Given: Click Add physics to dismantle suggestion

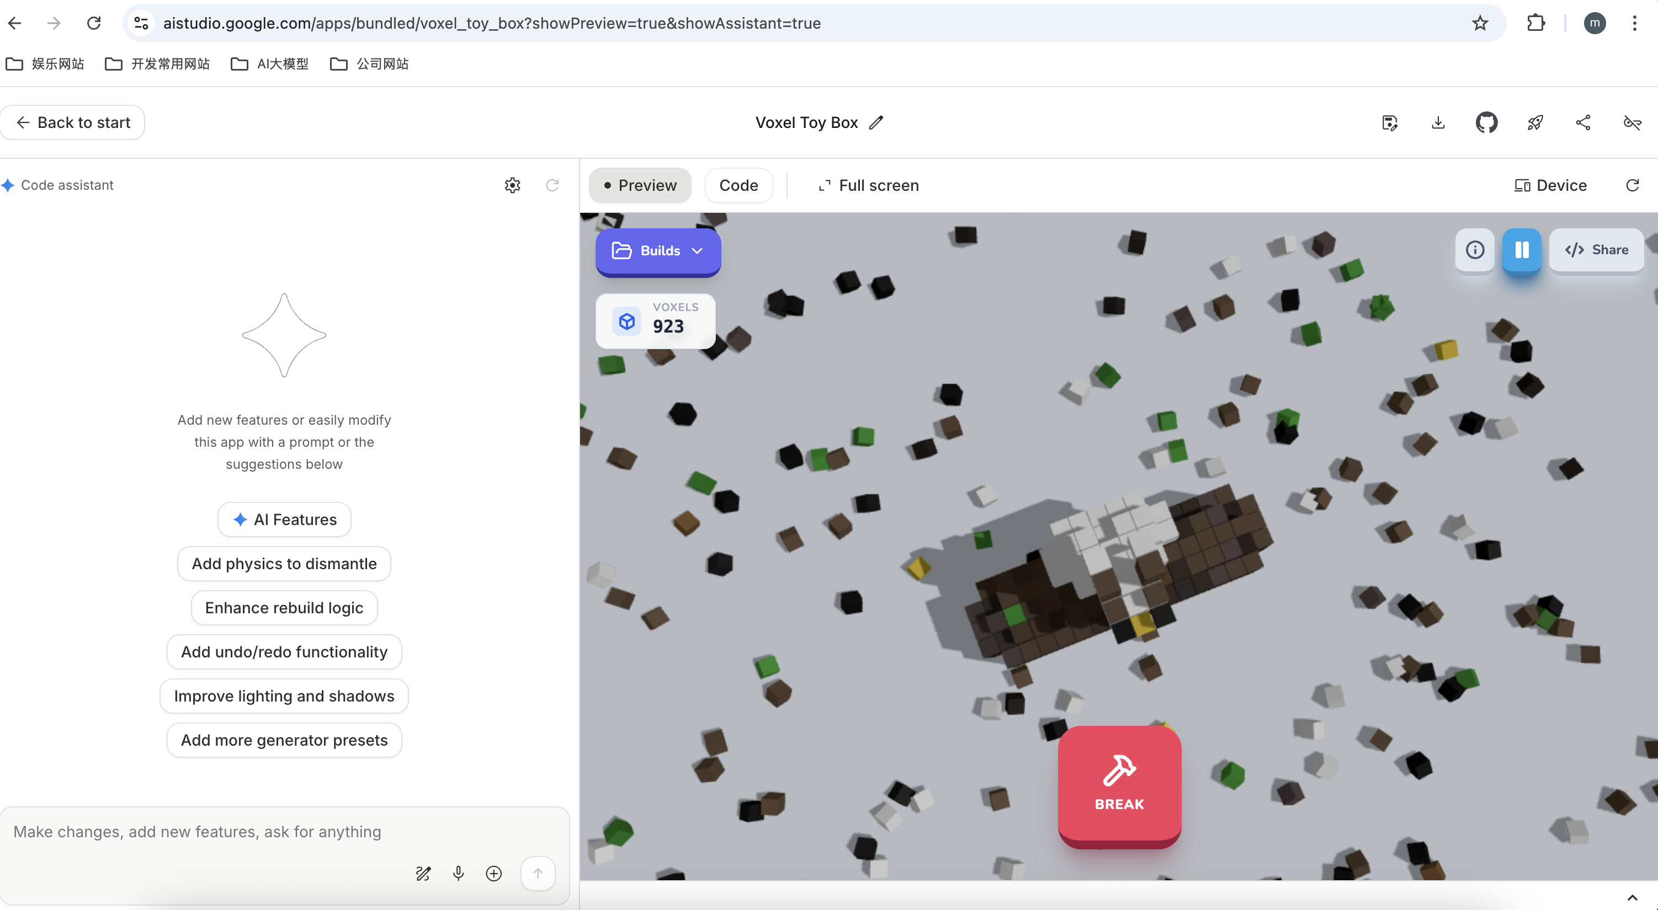Looking at the screenshot, I should (284, 563).
